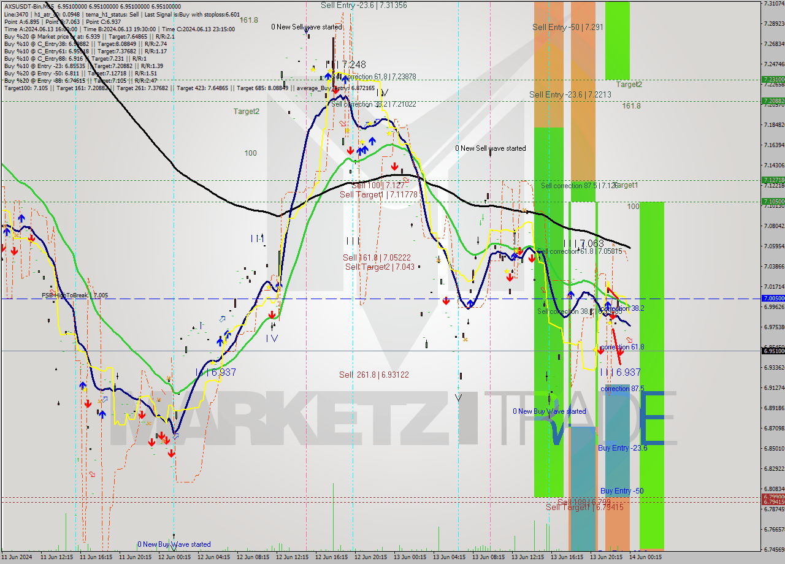Click the AXSUSDT-Bin,M15 symbol title
Image resolution: width=785 pixels, height=564 pixels.
coord(29,6)
